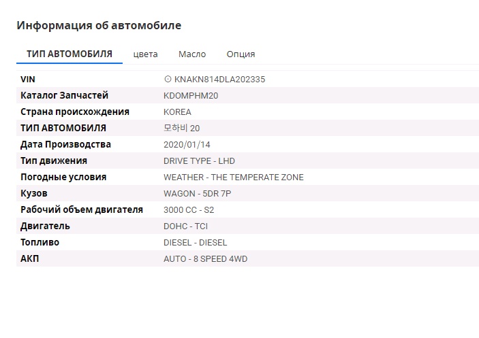Click the Дата Производства label
Viewport: 479px width, 338px height.
point(65,144)
